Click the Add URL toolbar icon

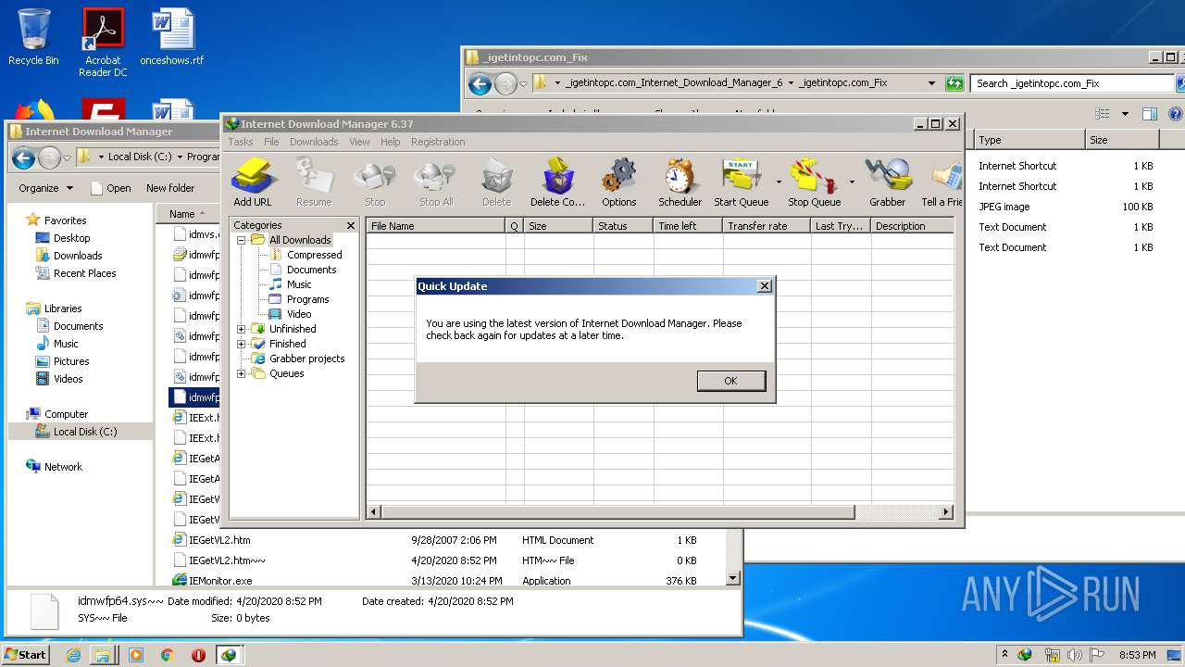252,182
